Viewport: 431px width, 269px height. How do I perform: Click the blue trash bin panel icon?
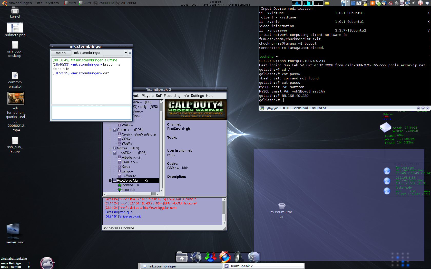click(353, 3)
